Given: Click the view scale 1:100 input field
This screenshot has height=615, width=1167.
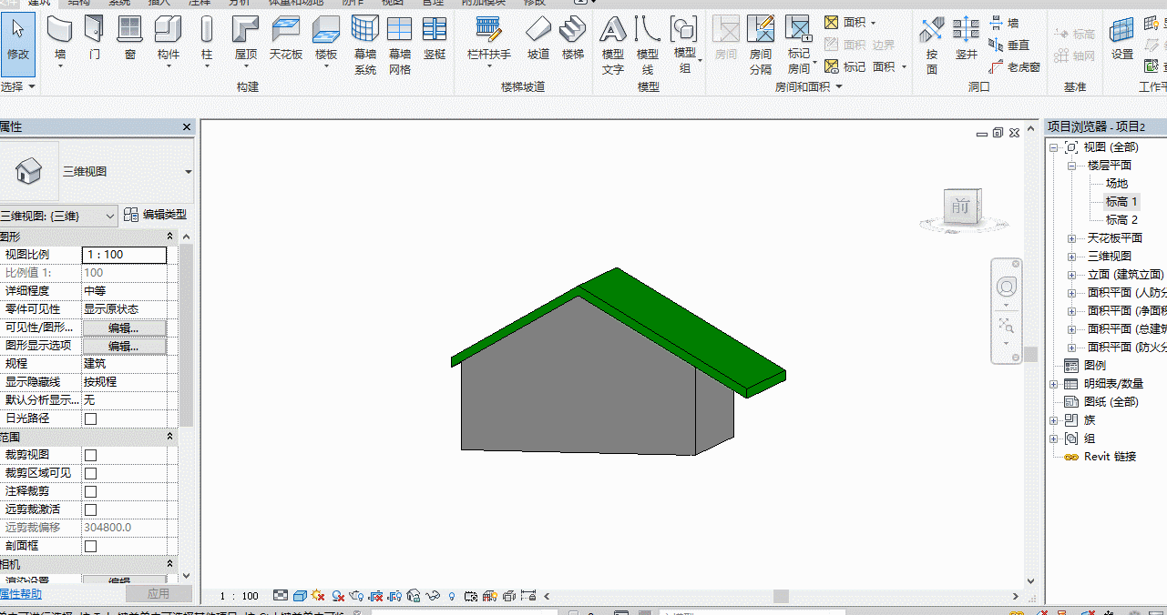Looking at the screenshot, I should point(124,255).
